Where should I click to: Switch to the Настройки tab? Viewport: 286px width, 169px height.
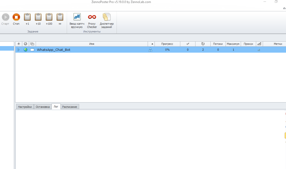pyautogui.click(x=25, y=107)
